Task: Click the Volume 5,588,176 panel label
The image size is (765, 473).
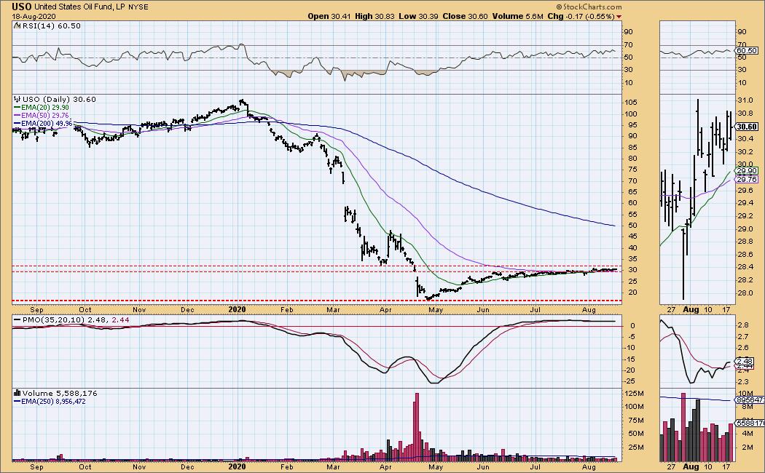Action: click(x=60, y=393)
